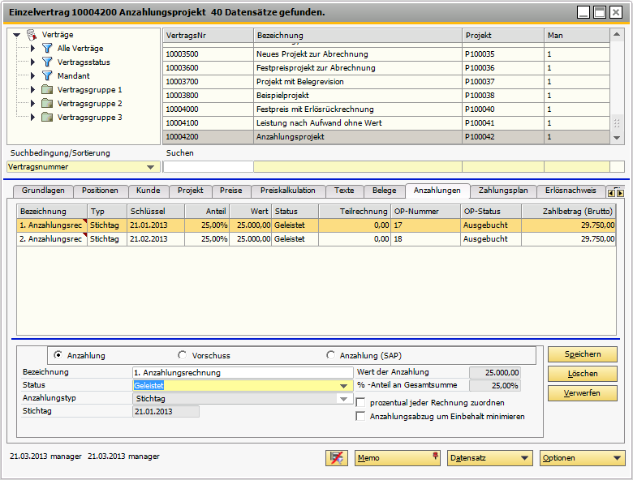633x480 pixels.
Task: Open the Status dropdown showing Geleistet
Action: tap(344, 386)
